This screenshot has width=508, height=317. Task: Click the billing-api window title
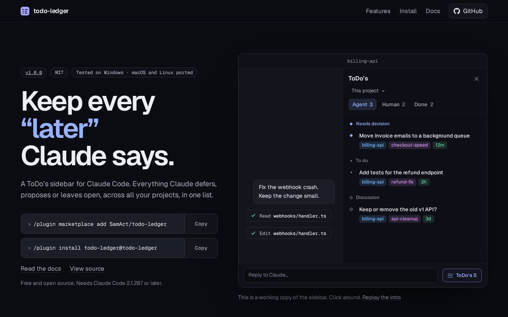click(x=362, y=61)
